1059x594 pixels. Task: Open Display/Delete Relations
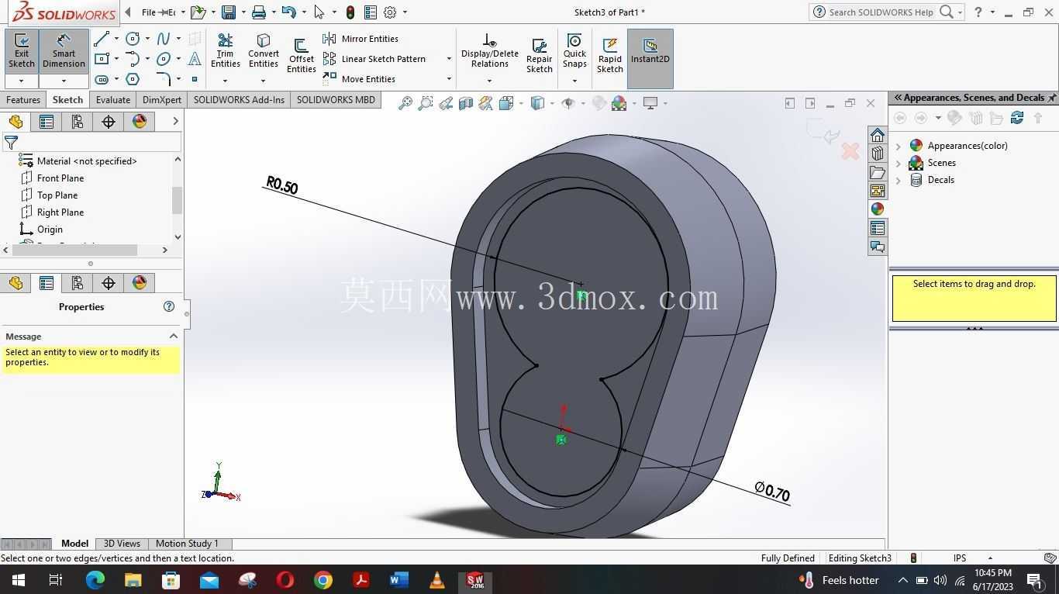(x=489, y=51)
